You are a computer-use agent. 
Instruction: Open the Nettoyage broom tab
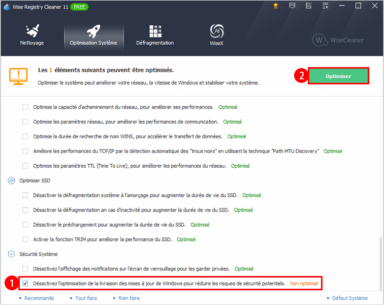tap(32, 35)
